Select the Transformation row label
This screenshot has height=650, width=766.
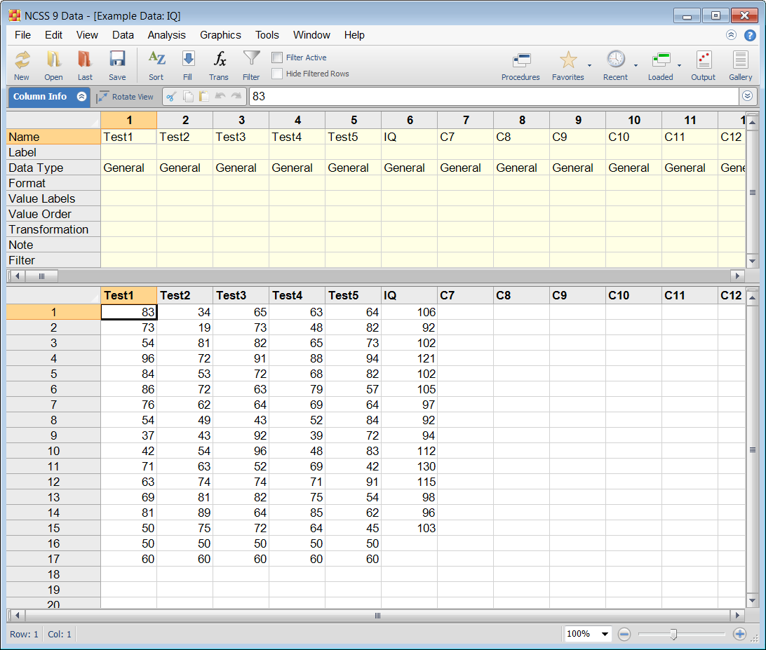click(x=53, y=229)
